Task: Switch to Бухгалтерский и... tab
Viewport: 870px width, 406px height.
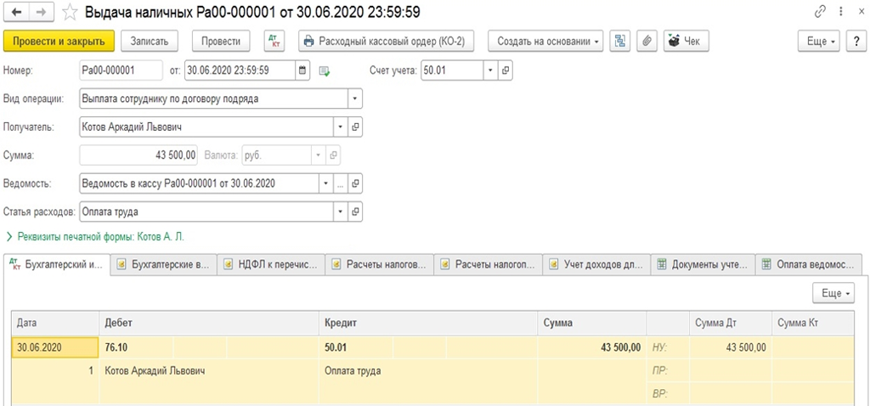Action: tap(57, 264)
